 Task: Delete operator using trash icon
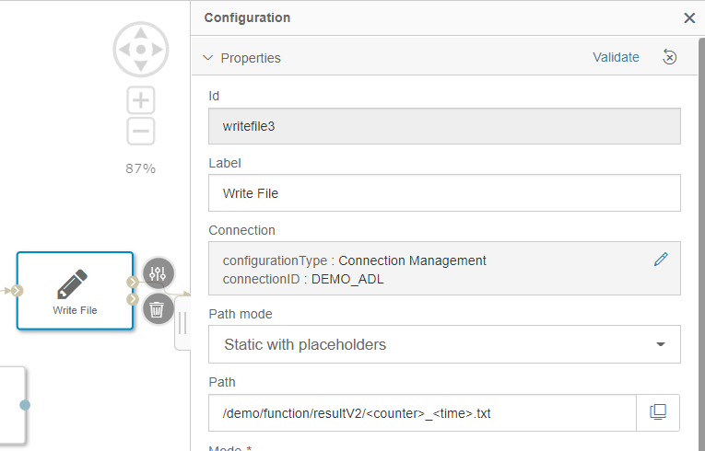tap(159, 308)
